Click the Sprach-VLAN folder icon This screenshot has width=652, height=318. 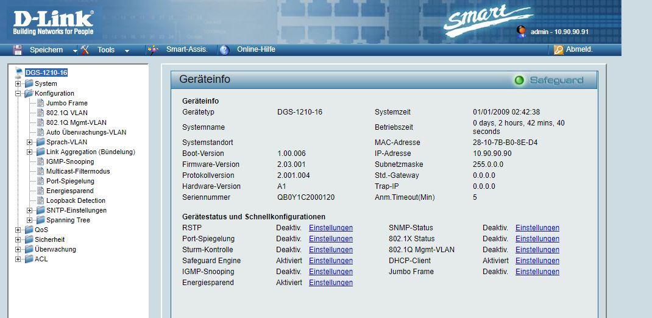coord(40,142)
